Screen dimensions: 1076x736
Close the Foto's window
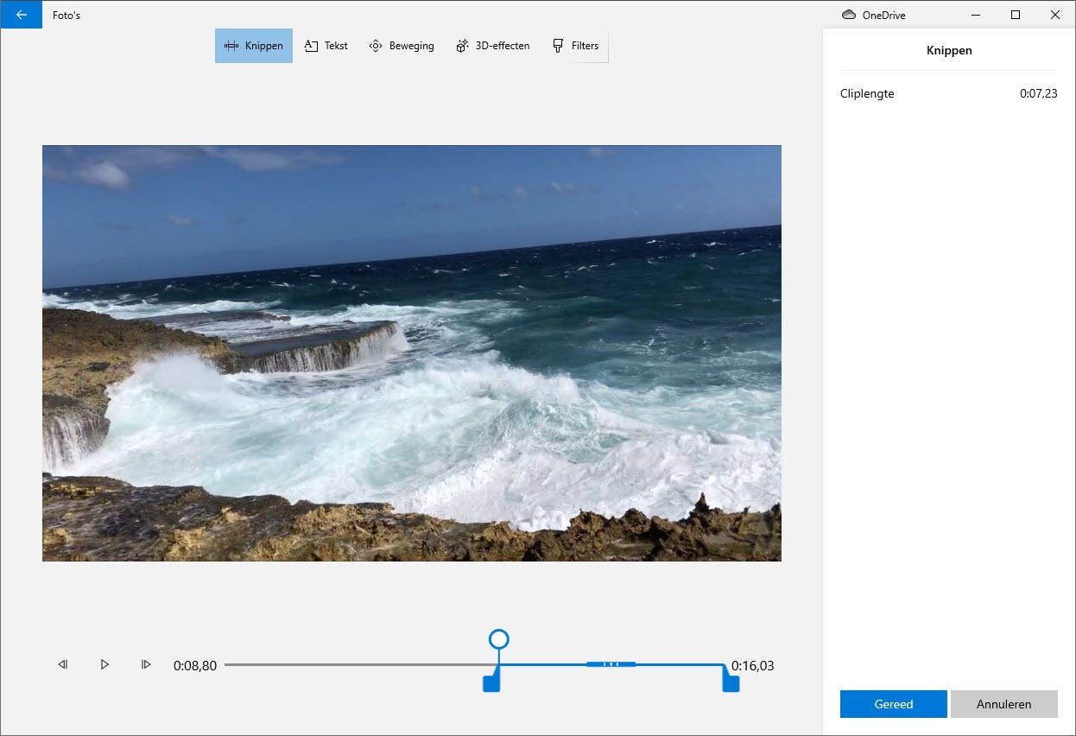pos(1055,15)
